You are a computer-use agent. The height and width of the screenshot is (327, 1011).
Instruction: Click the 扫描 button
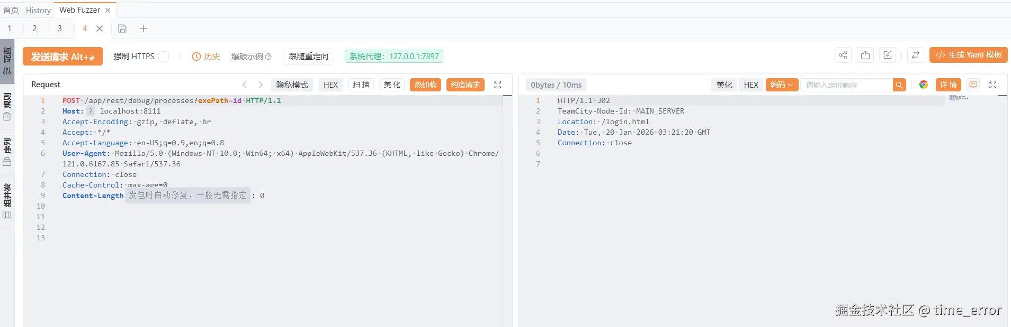pyautogui.click(x=361, y=85)
